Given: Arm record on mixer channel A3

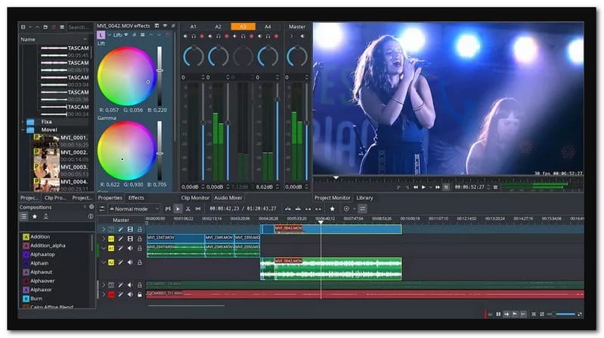Looking at the screenshot, I should [x=252, y=36].
